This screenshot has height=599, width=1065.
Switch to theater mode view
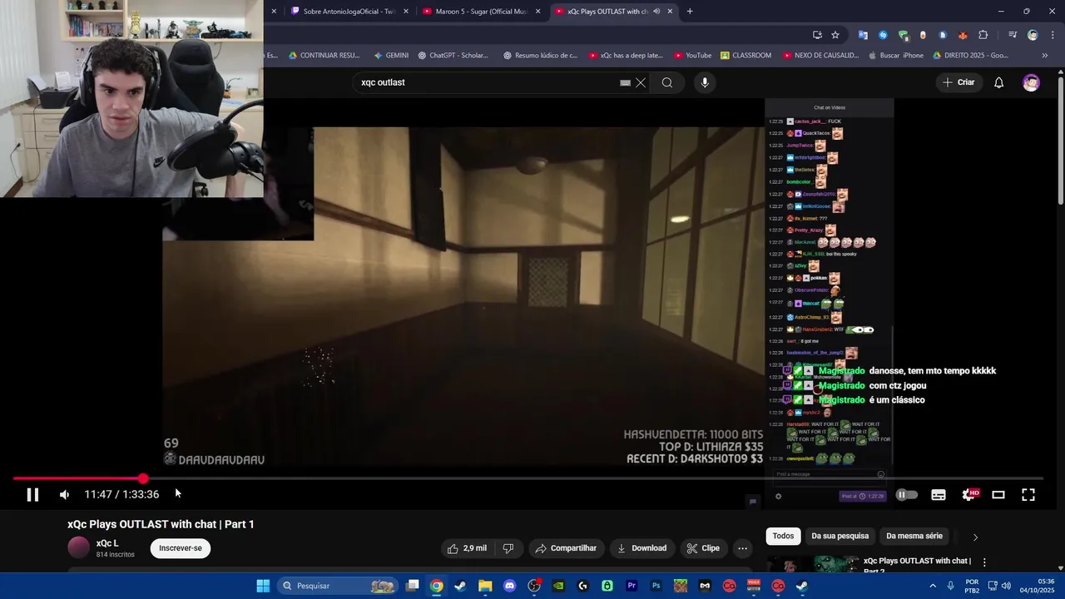coord(998,494)
